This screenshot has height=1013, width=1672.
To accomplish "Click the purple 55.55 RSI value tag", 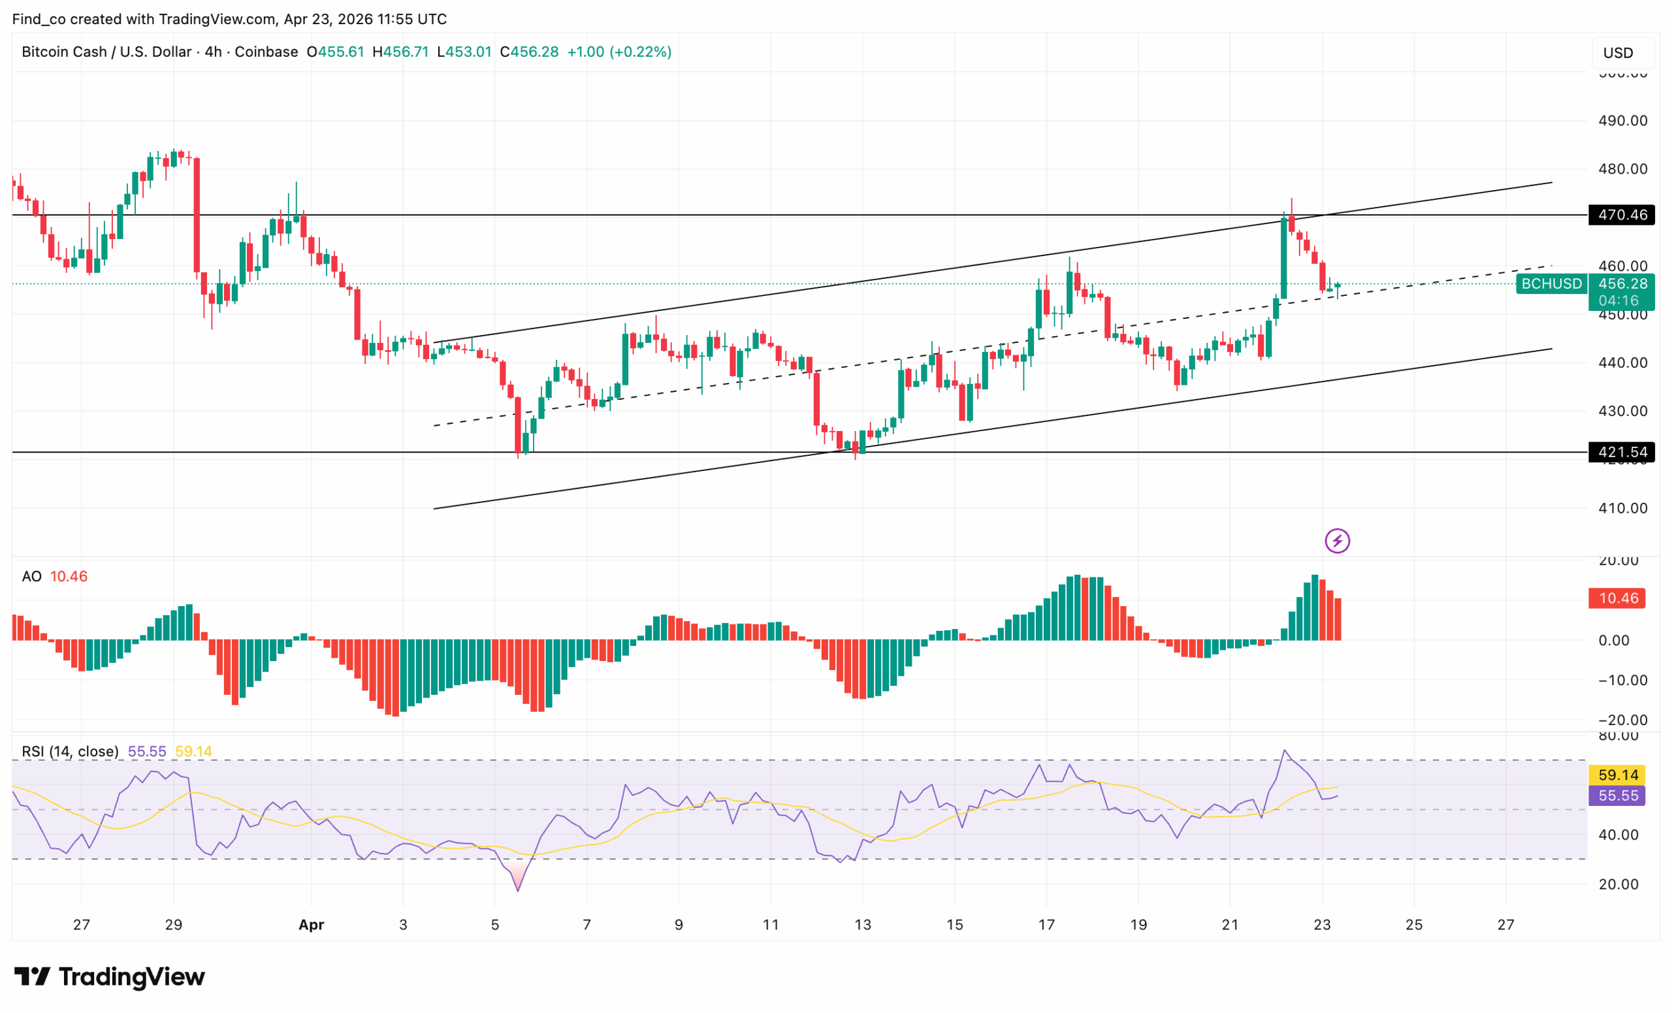I will coord(1618,796).
